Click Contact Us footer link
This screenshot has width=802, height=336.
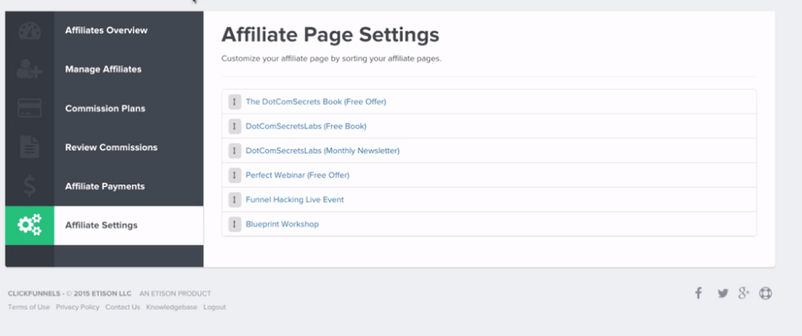(123, 307)
